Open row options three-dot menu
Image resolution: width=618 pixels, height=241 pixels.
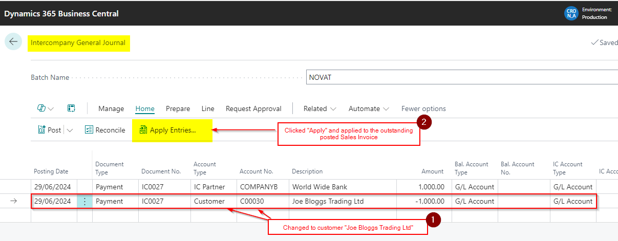click(84, 201)
